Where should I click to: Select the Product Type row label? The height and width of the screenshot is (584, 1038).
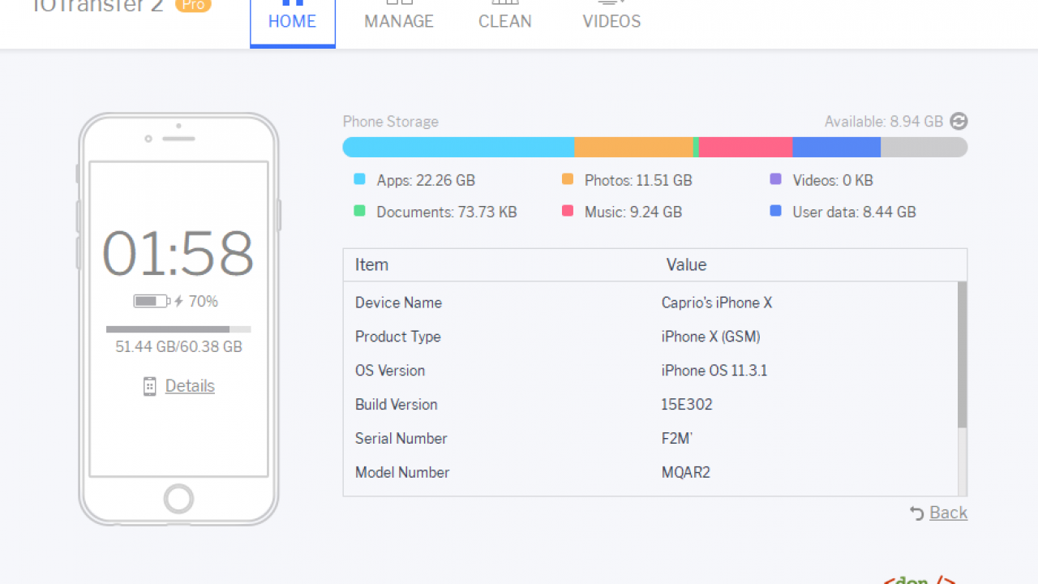pos(398,337)
